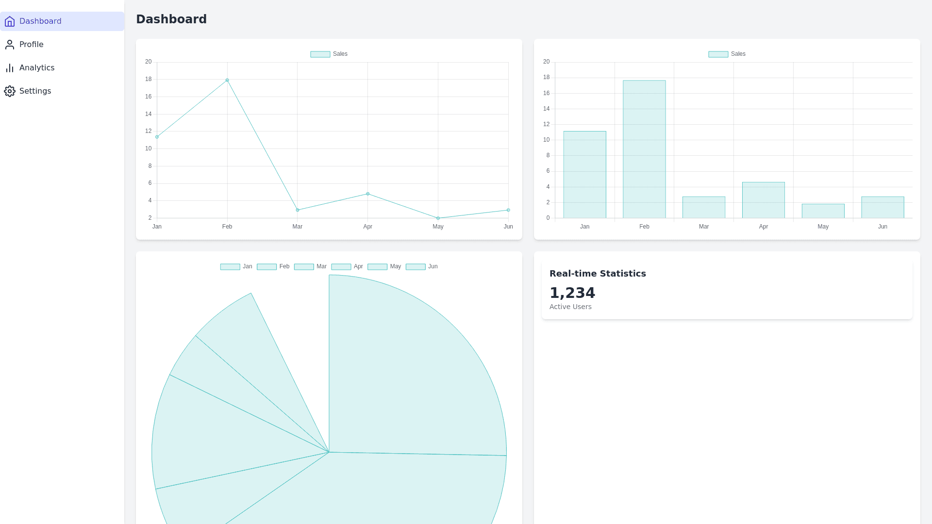Click the home icon beside Dashboard

pyautogui.click(x=10, y=21)
